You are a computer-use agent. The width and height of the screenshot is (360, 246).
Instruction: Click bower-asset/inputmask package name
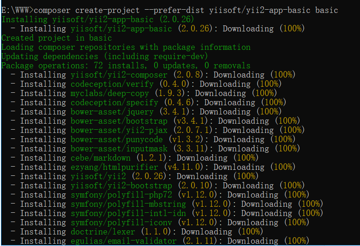pyautogui.click(x=119, y=149)
